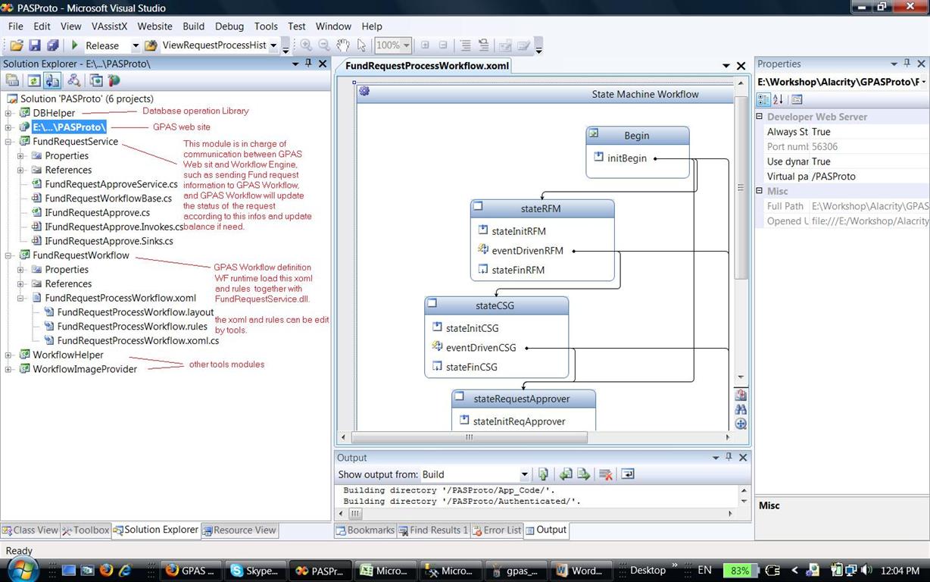The height and width of the screenshot is (582, 930).
Task: Start debugging with the green play arrow
Action: click(74, 45)
